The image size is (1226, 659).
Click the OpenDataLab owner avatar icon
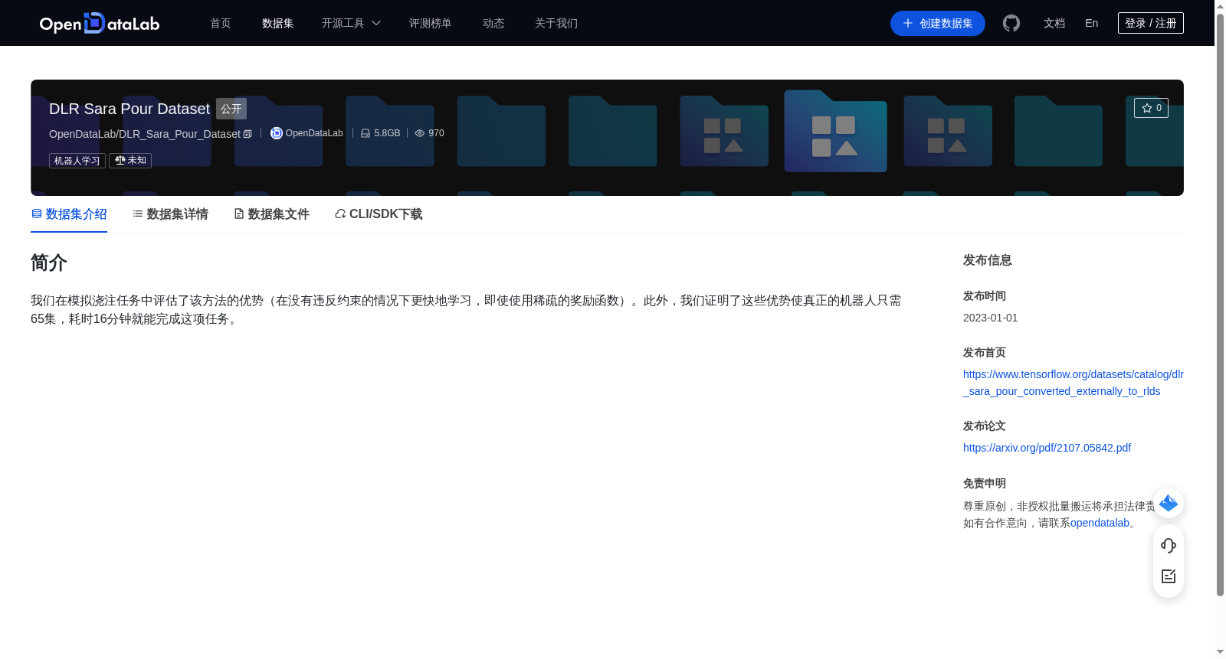[x=277, y=133]
